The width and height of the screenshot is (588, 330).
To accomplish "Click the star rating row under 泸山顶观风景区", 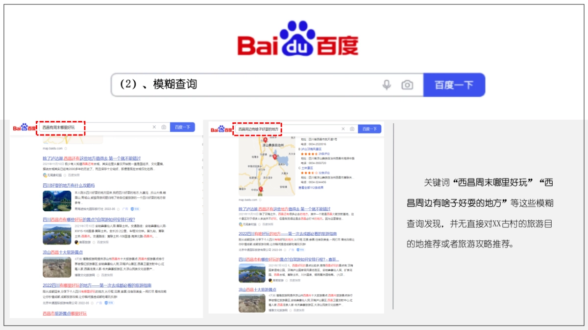I will (310, 154).
